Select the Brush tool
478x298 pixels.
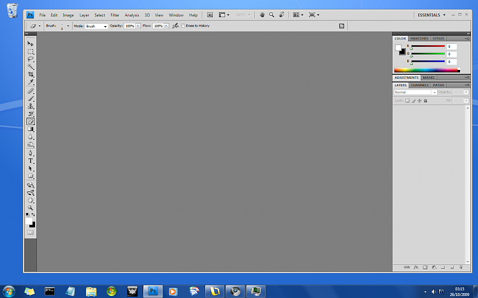click(30, 98)
